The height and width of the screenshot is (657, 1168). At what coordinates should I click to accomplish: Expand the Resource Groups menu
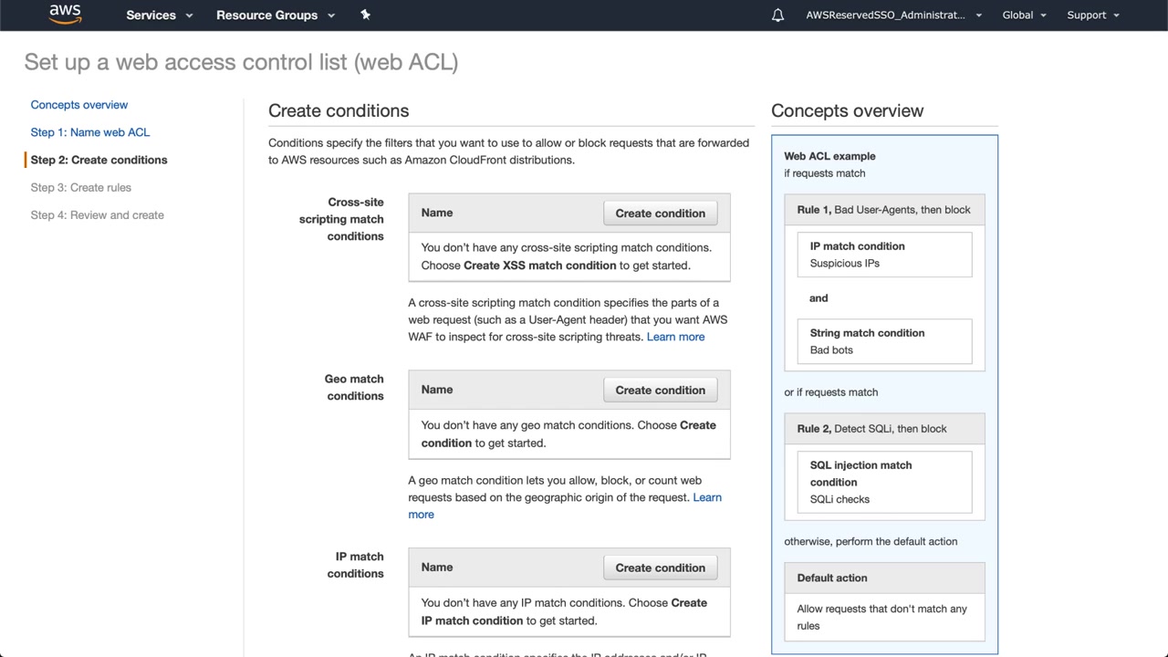point(276,16)
